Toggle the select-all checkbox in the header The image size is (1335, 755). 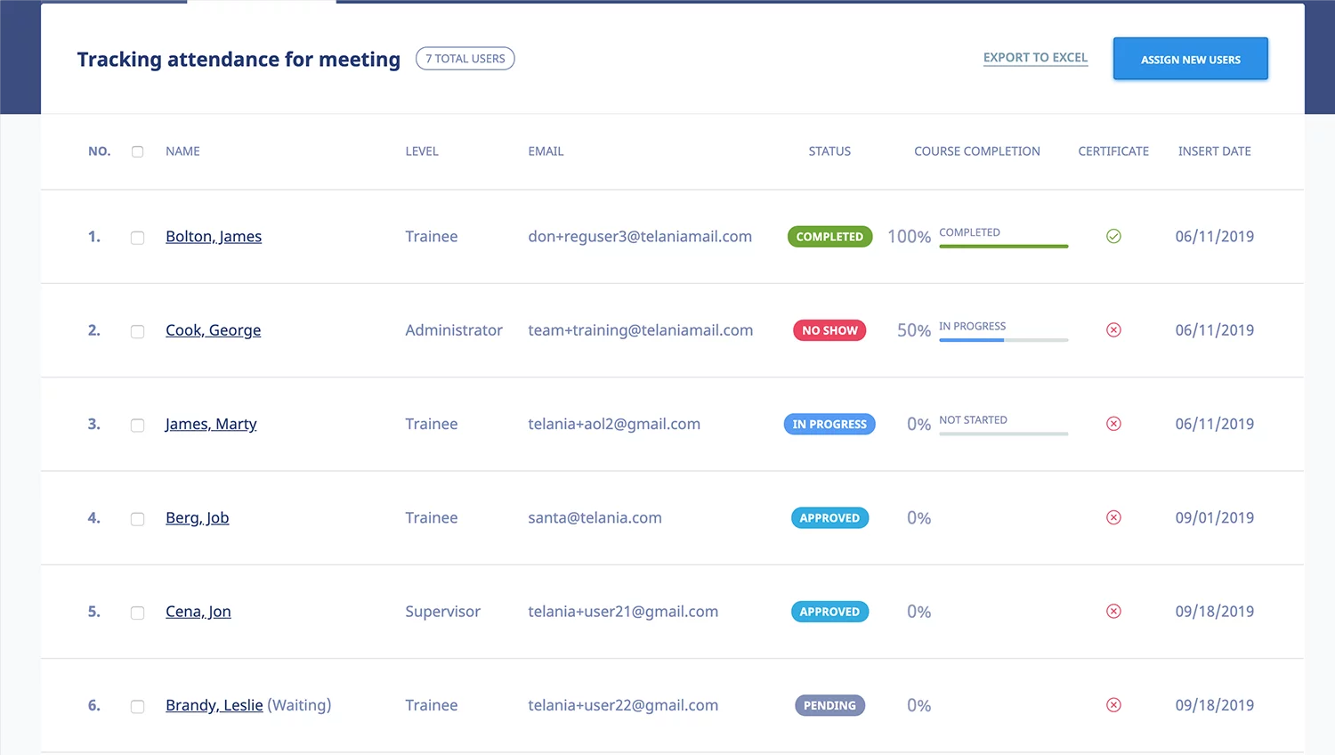click(137, 151)
